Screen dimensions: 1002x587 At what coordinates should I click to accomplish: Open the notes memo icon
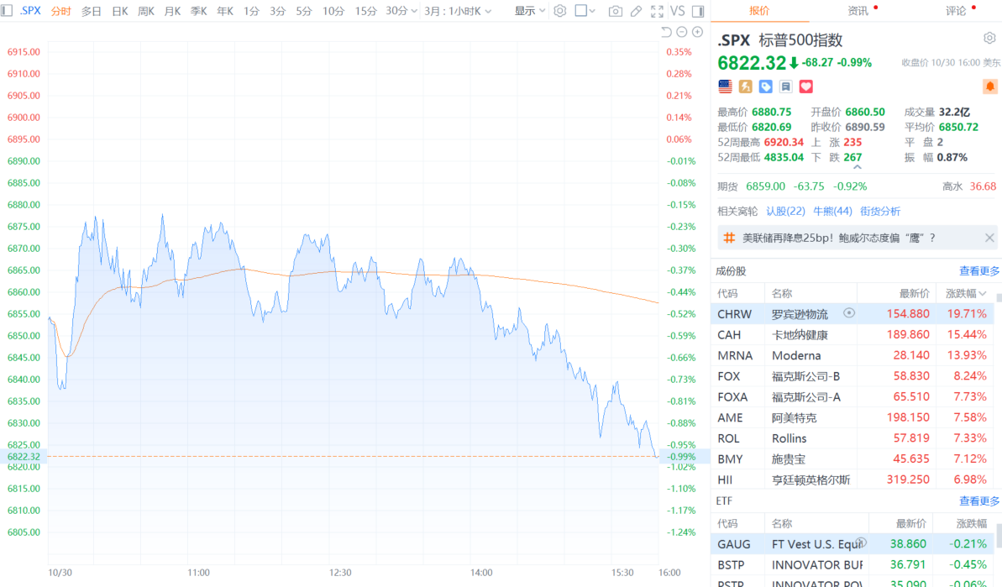point(786,86)
